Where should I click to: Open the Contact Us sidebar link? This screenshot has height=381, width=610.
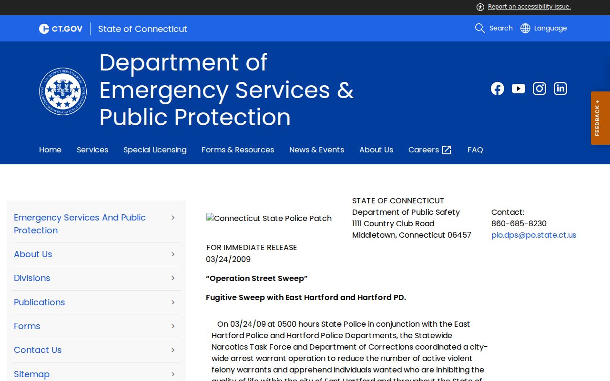tap(38, 350)
